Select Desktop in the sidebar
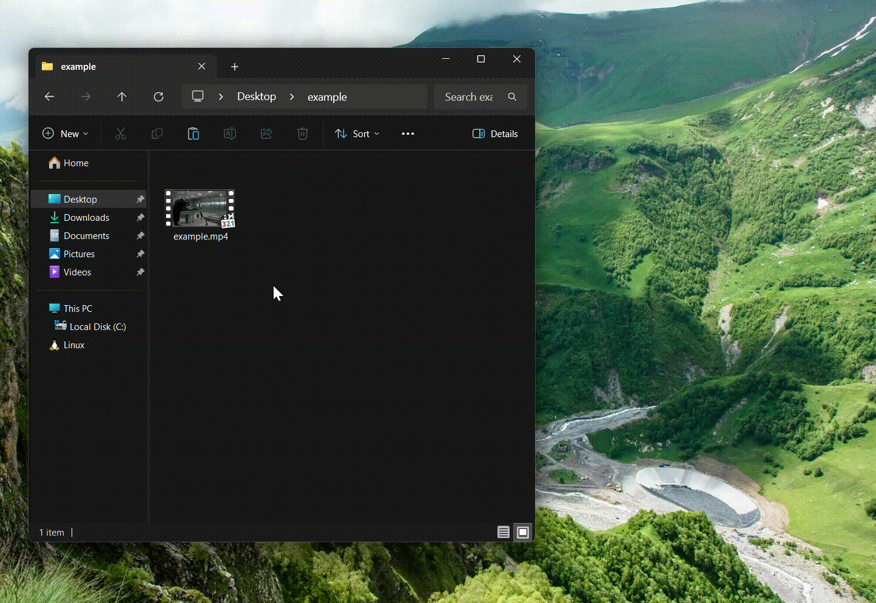 click(x=89, y=199)
